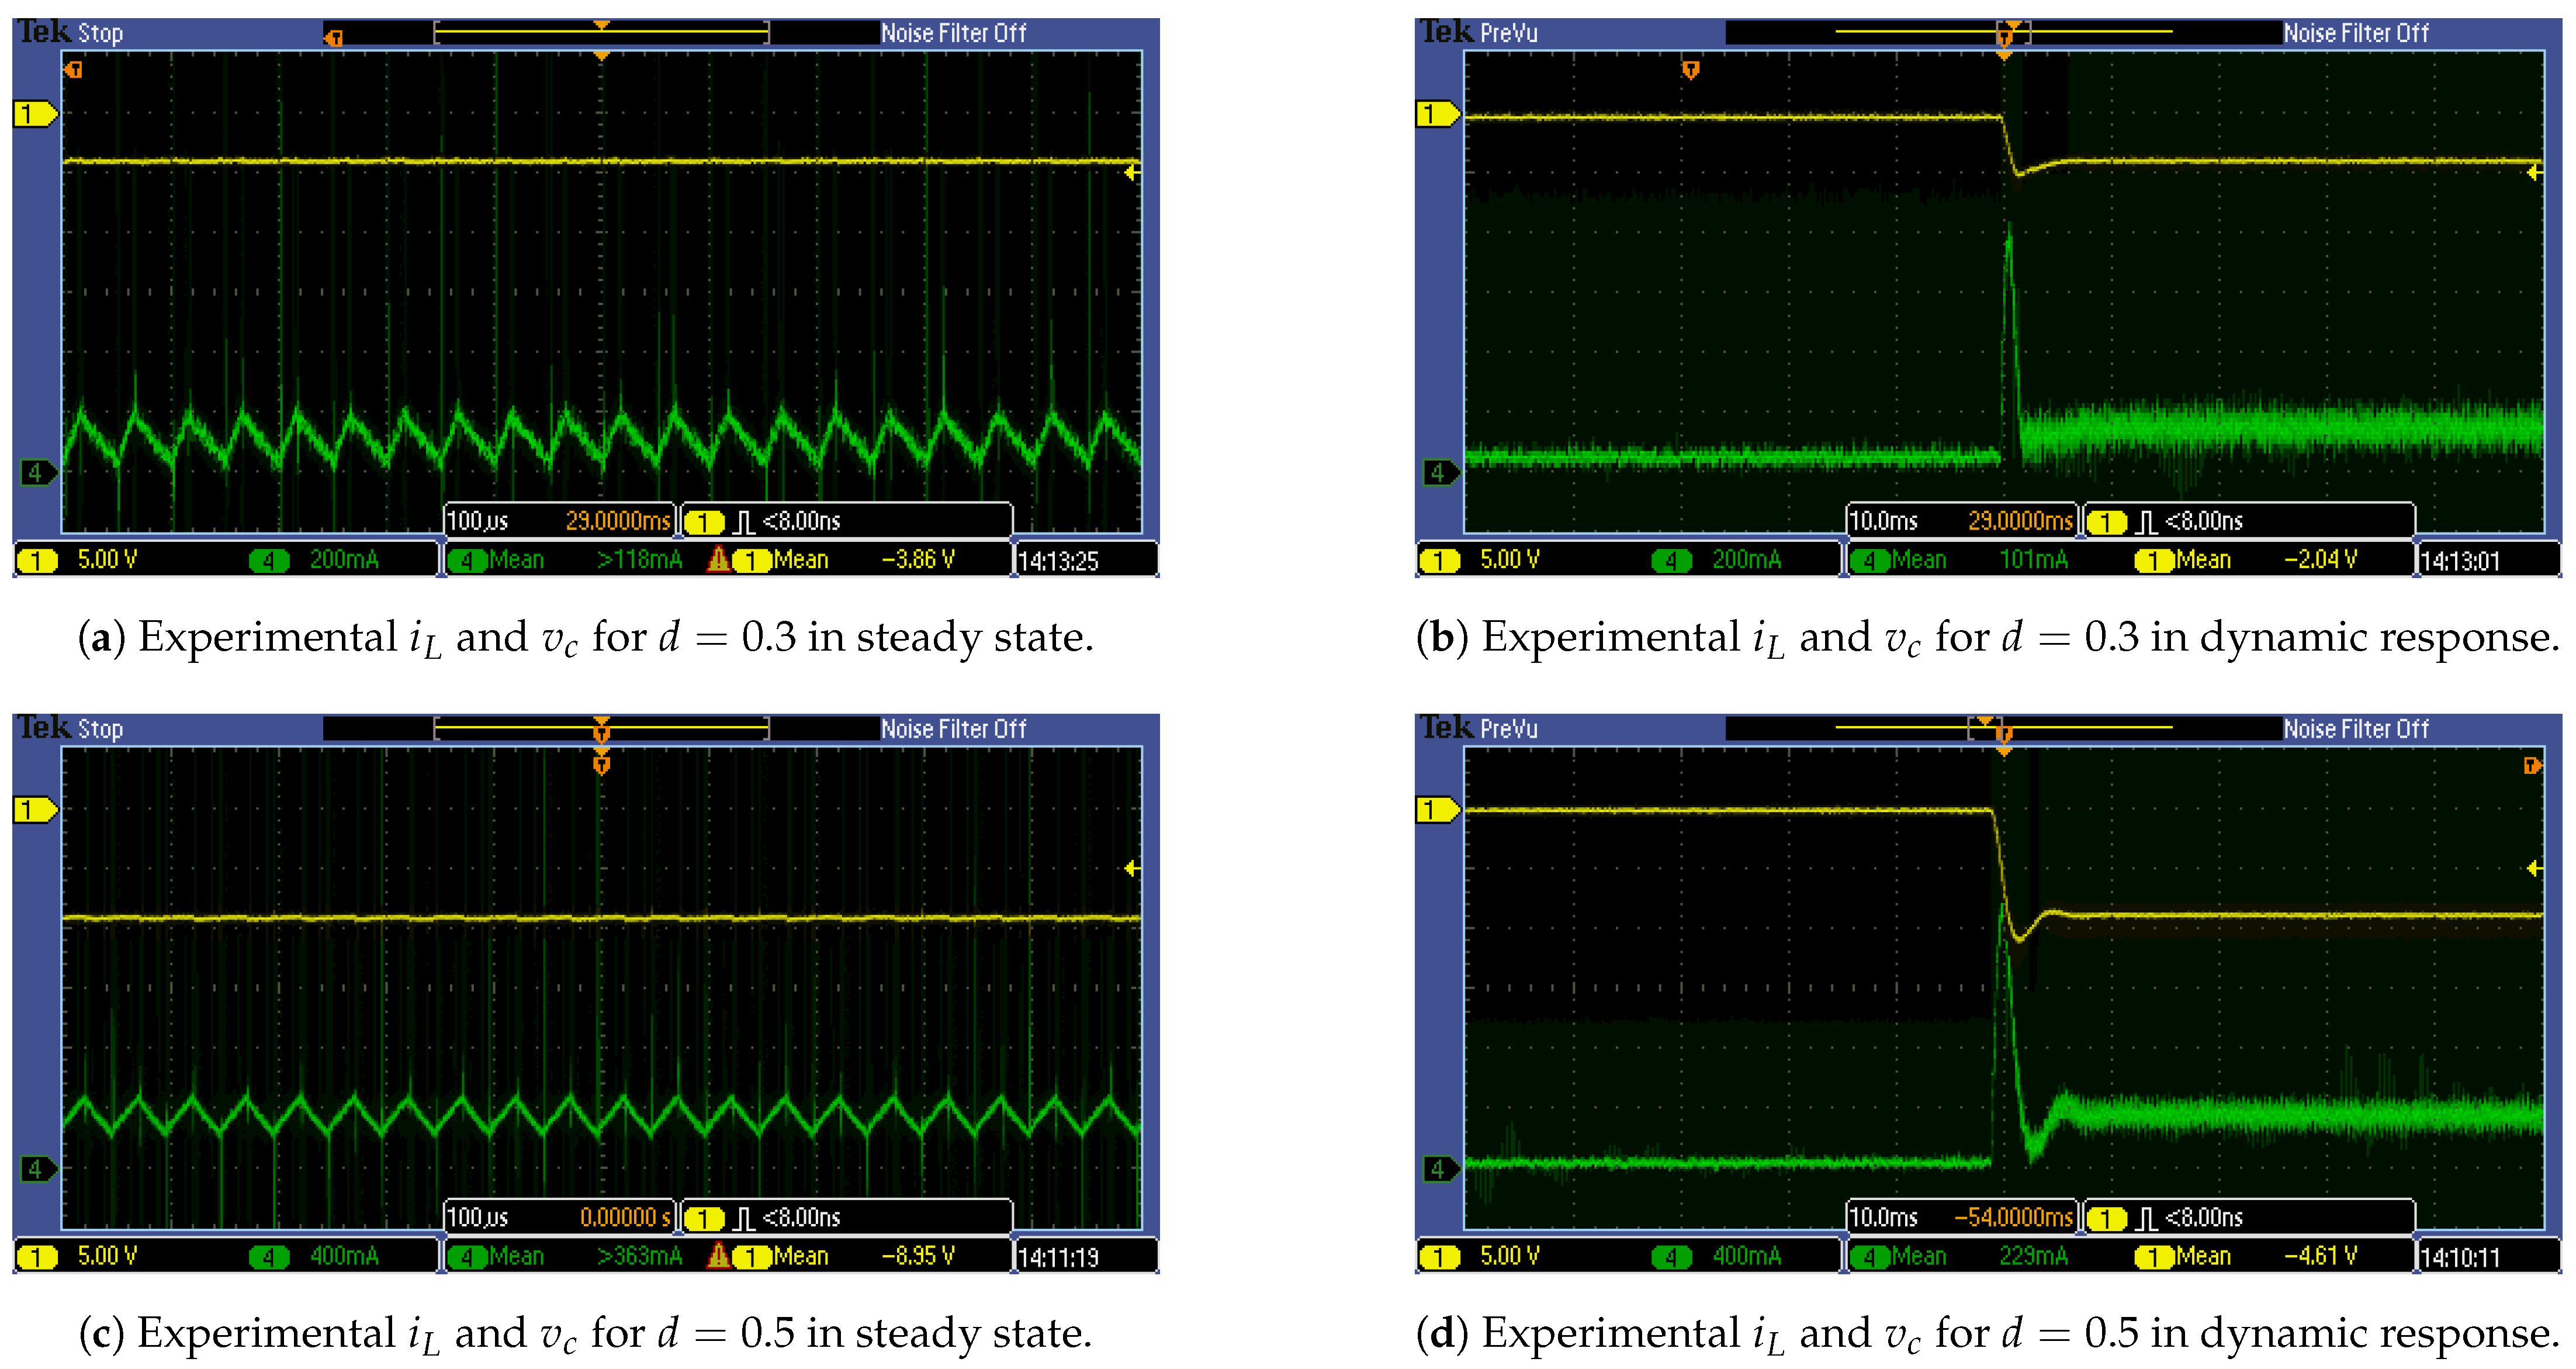Click warning triangle icon in panel (c) measurements

[x=718, y=1255]
